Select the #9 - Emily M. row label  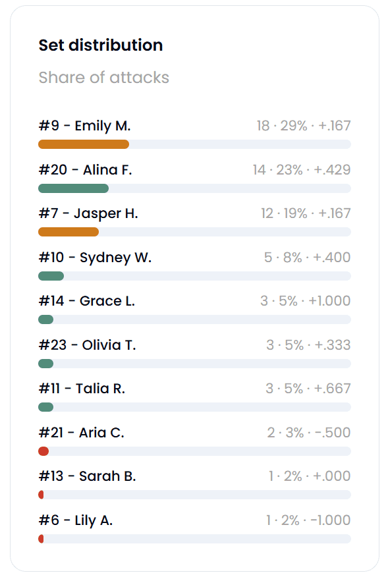tap(84, 126)
